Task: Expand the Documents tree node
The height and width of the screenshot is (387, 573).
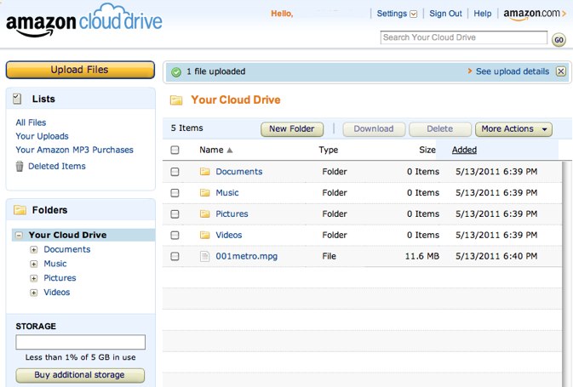Action: [x=33, y=250]
